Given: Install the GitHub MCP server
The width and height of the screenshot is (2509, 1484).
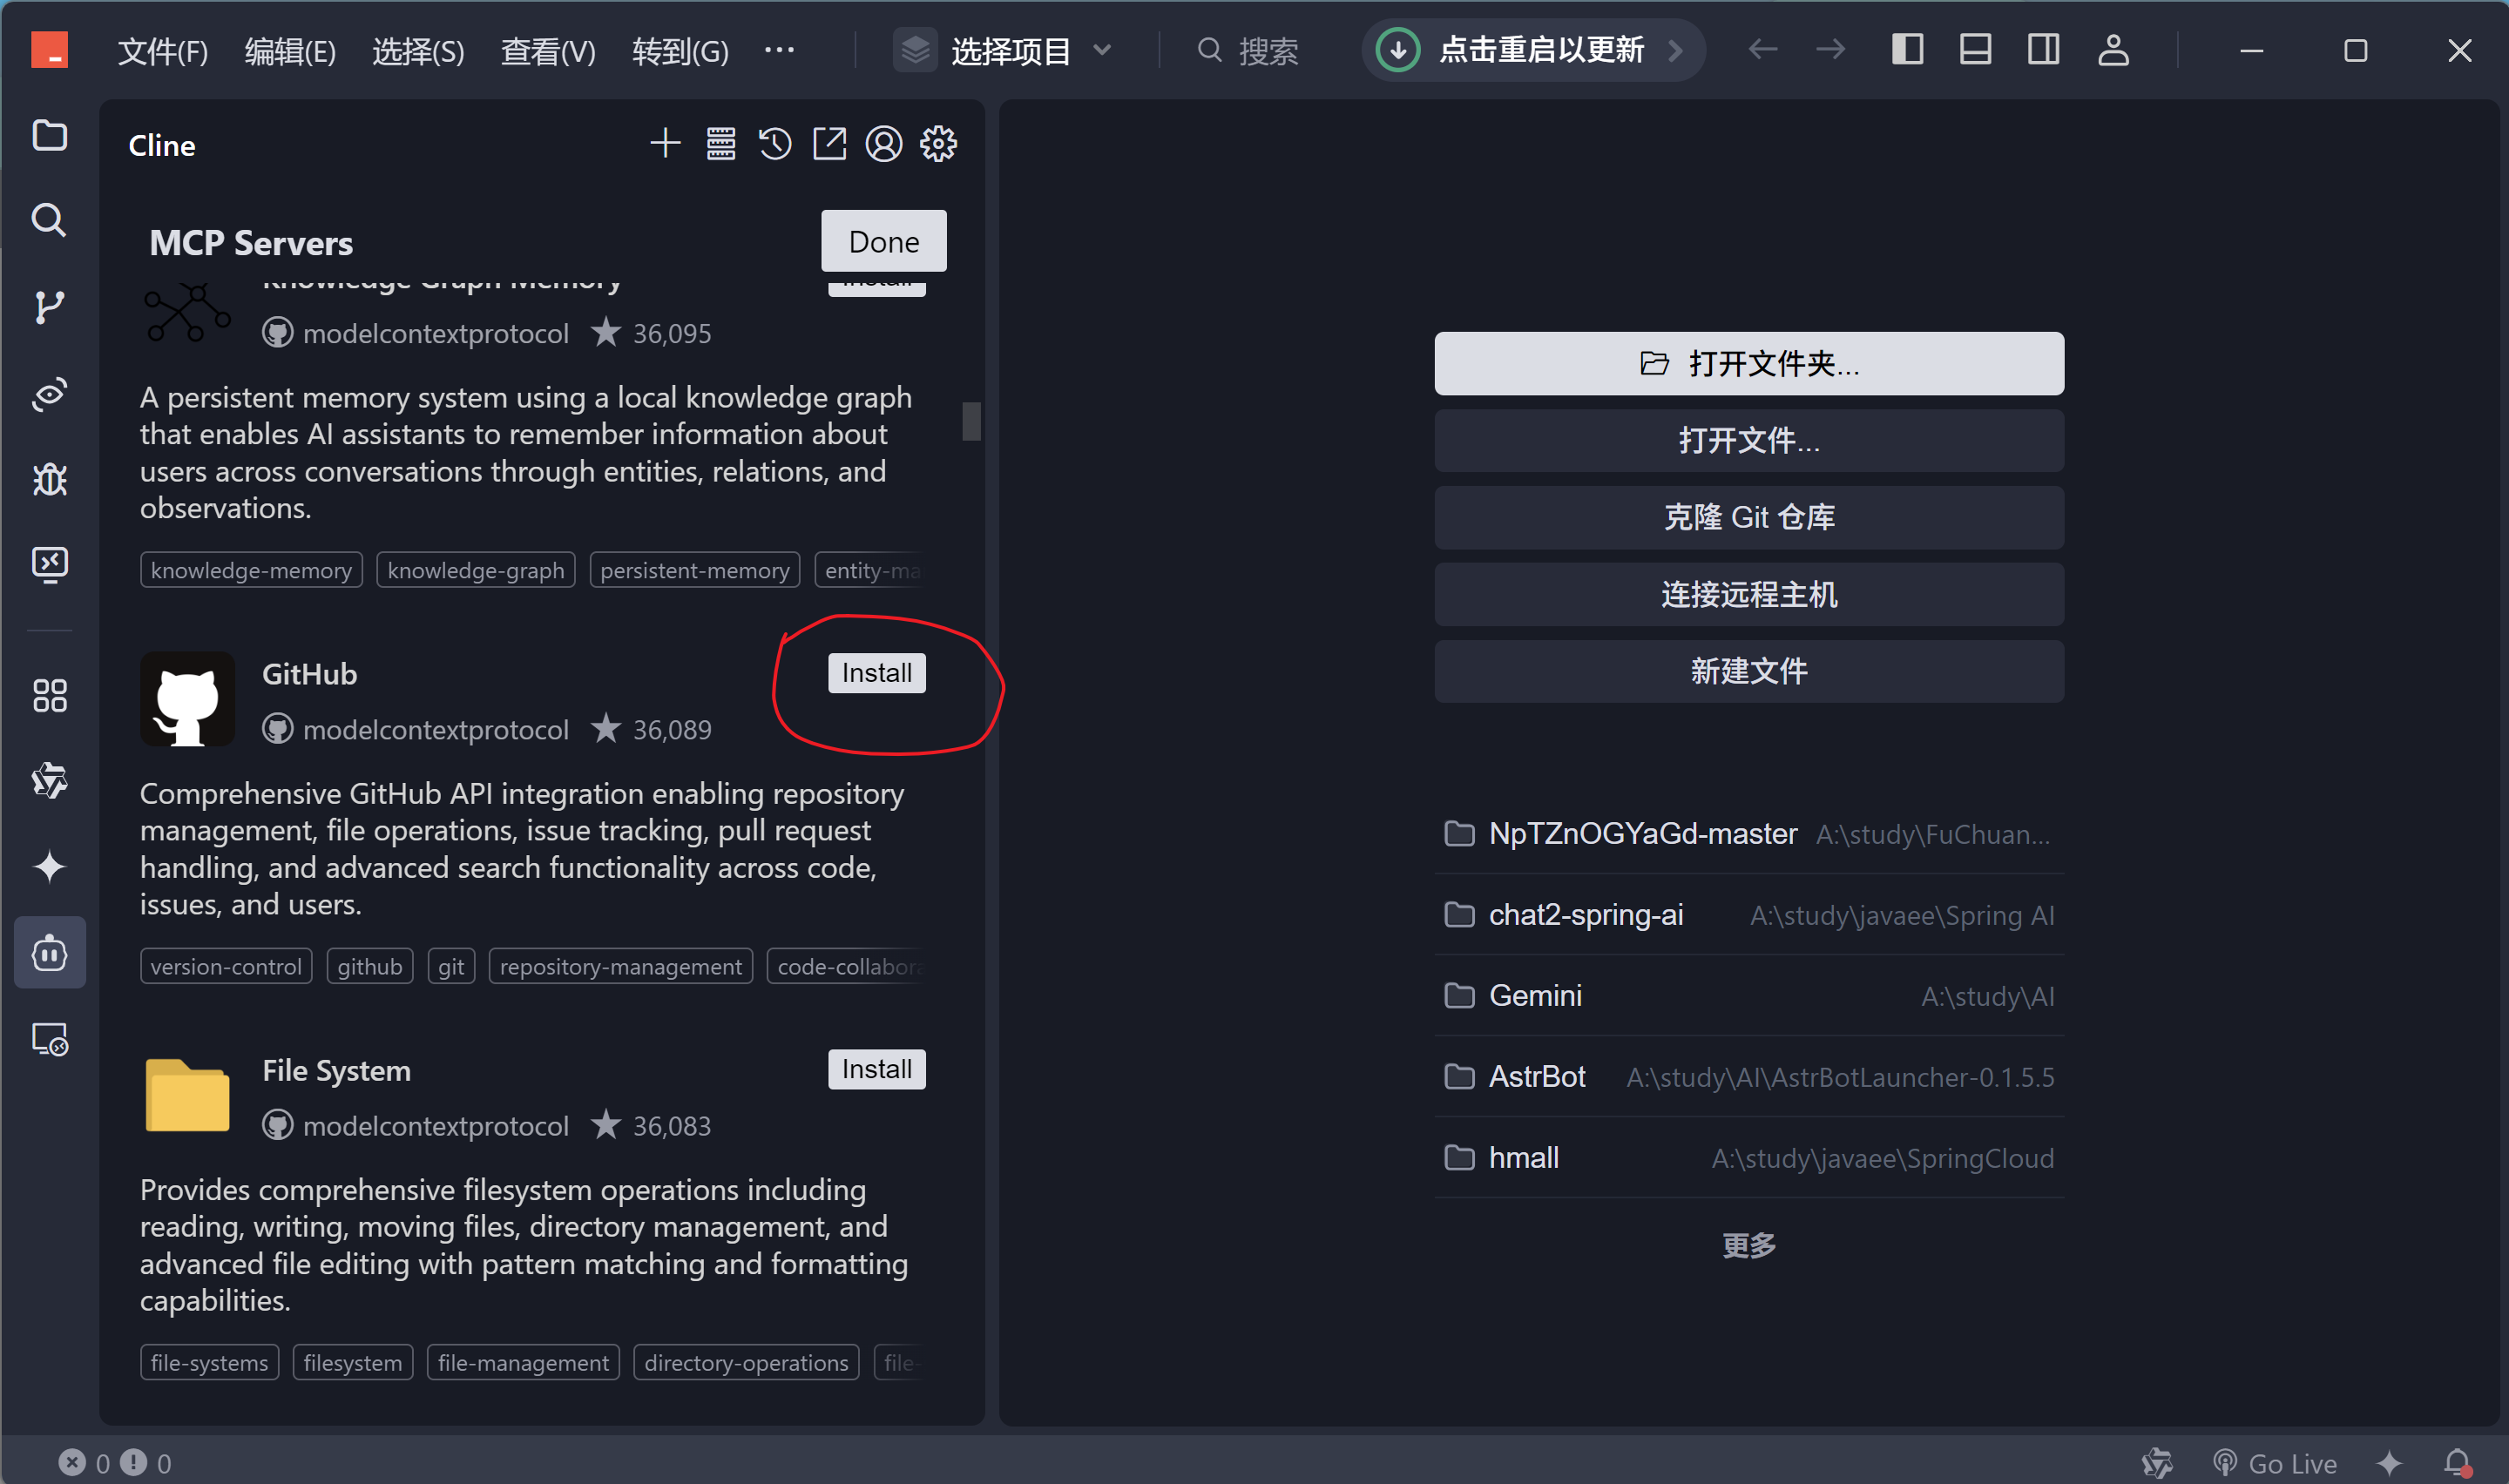Looking at the screenshot, I should [876, 673].
